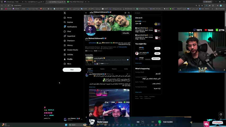Open the Google Calendar bookmark
This screenshot has height=127, width=226.
[59, 9]
